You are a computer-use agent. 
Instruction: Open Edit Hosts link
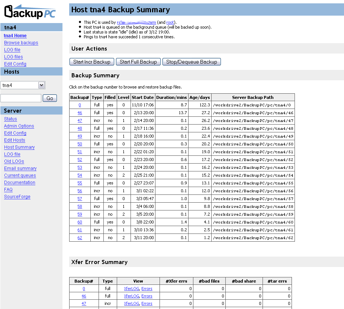15,140
